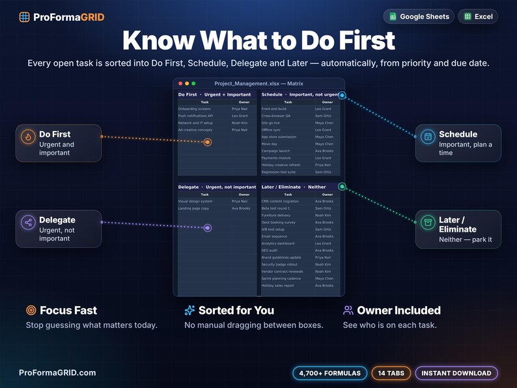This screenshot has height=388, width=517.
Task: Click the 14 TABS pill
Action: click(391, 373)
